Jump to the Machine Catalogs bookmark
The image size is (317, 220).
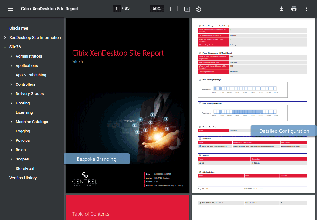tap(32, 122)
